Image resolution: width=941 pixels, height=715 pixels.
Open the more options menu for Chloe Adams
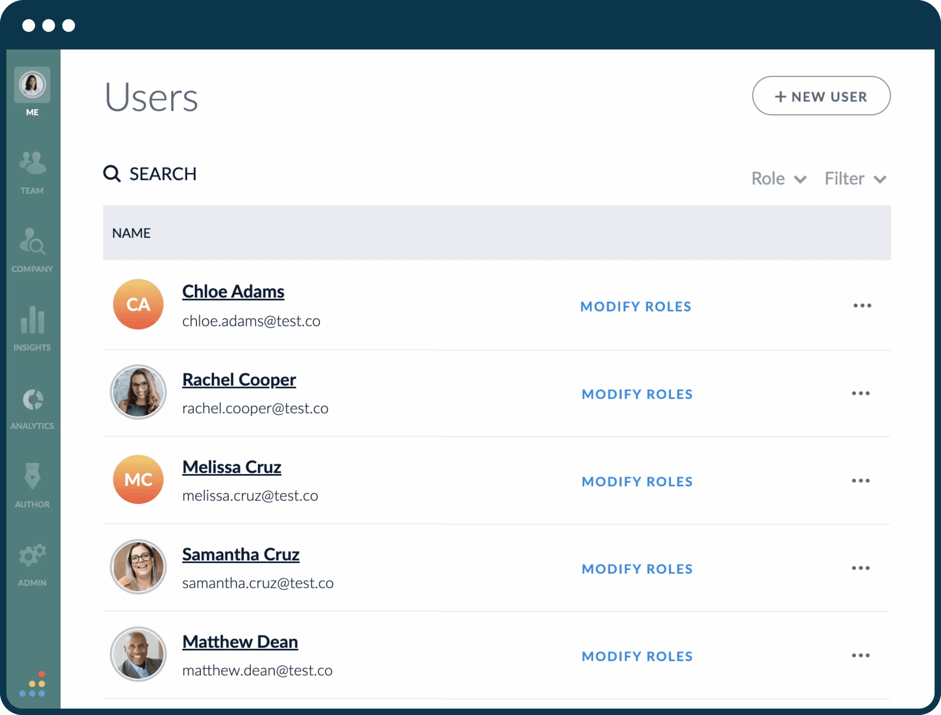(862, 306)
